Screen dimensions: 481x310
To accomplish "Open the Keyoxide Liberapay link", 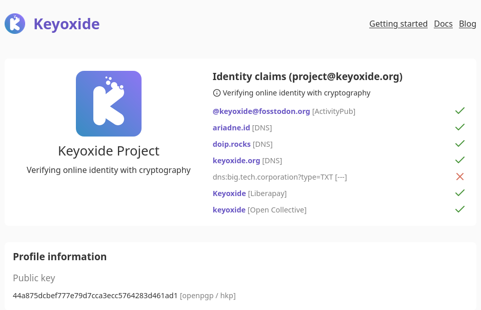I will [x=229, y=193].
